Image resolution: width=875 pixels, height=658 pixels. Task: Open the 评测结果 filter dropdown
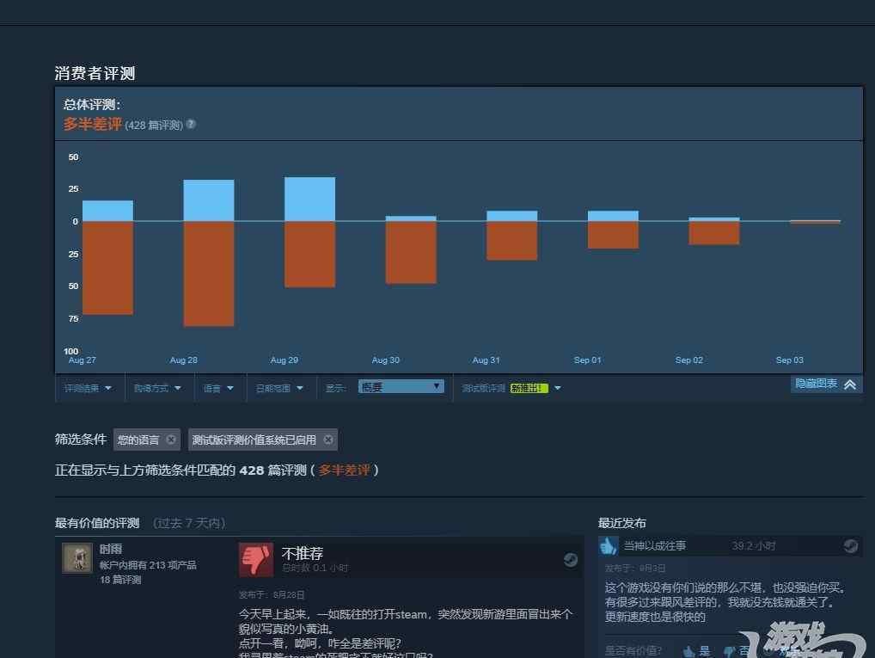(x=89, y=388)
